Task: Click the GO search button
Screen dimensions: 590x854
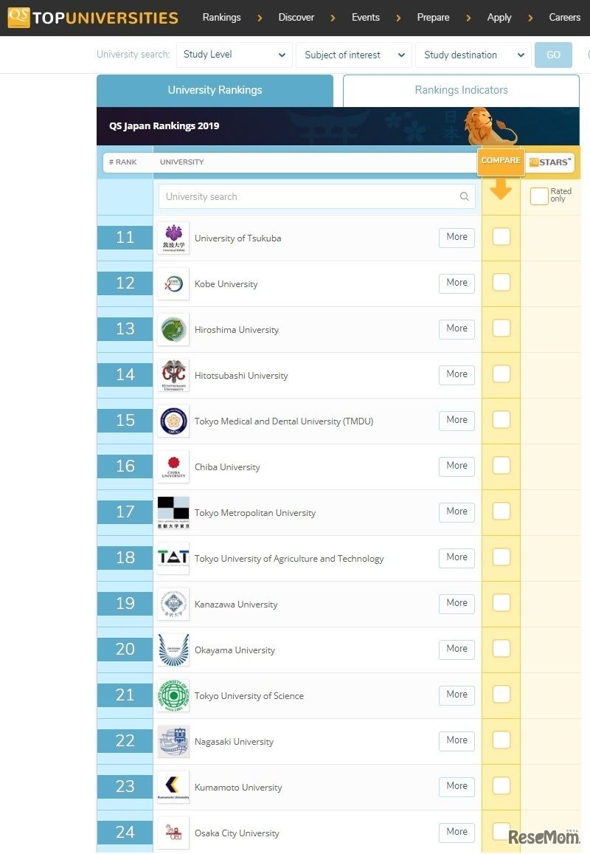Action: point(554,55)
